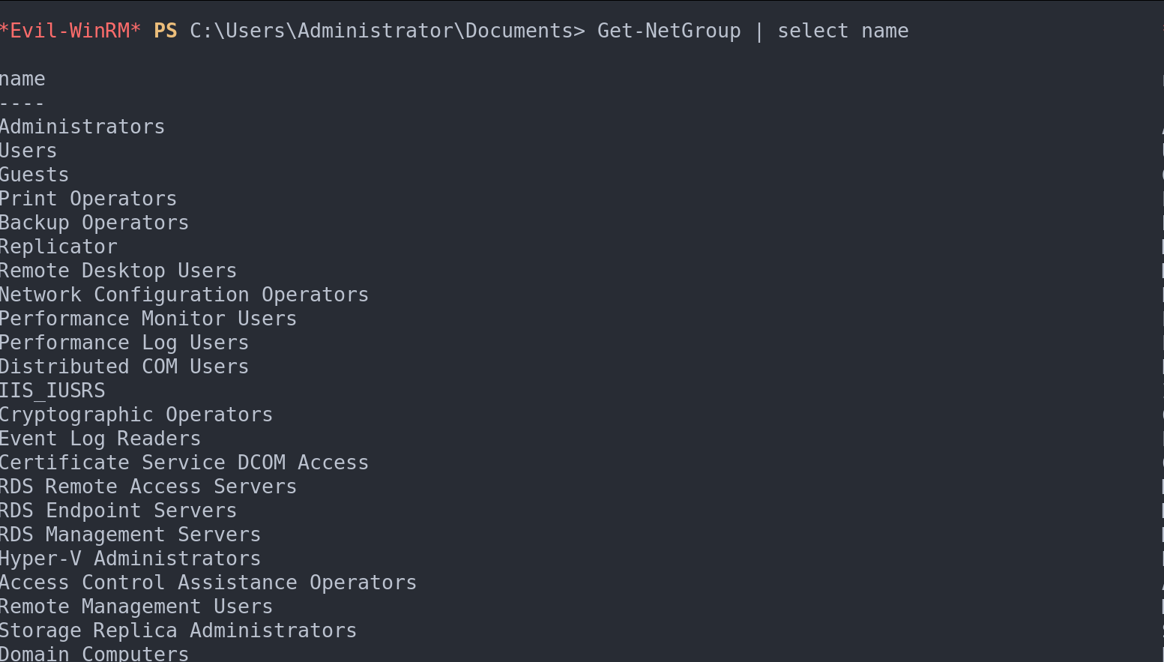The width and height of the screenshot is (1164, 662).
Task: Click the C:\Users\Administrator\Documents path text
Action: pyautogui.click(x=386, y=31)
